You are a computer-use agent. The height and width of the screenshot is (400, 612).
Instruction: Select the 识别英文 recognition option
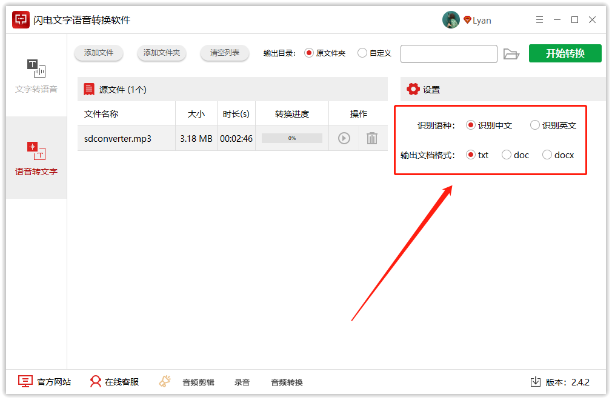[534, 125]
